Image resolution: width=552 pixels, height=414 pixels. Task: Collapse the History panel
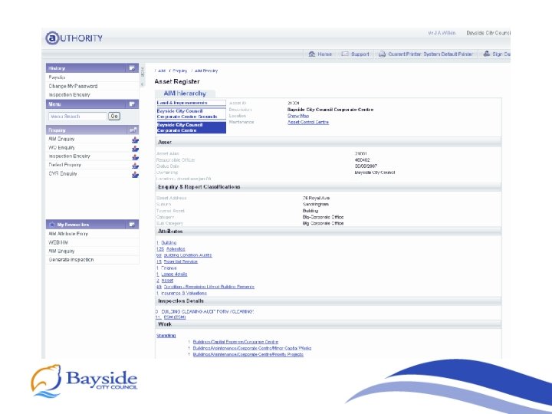click(x=132, y=68)
